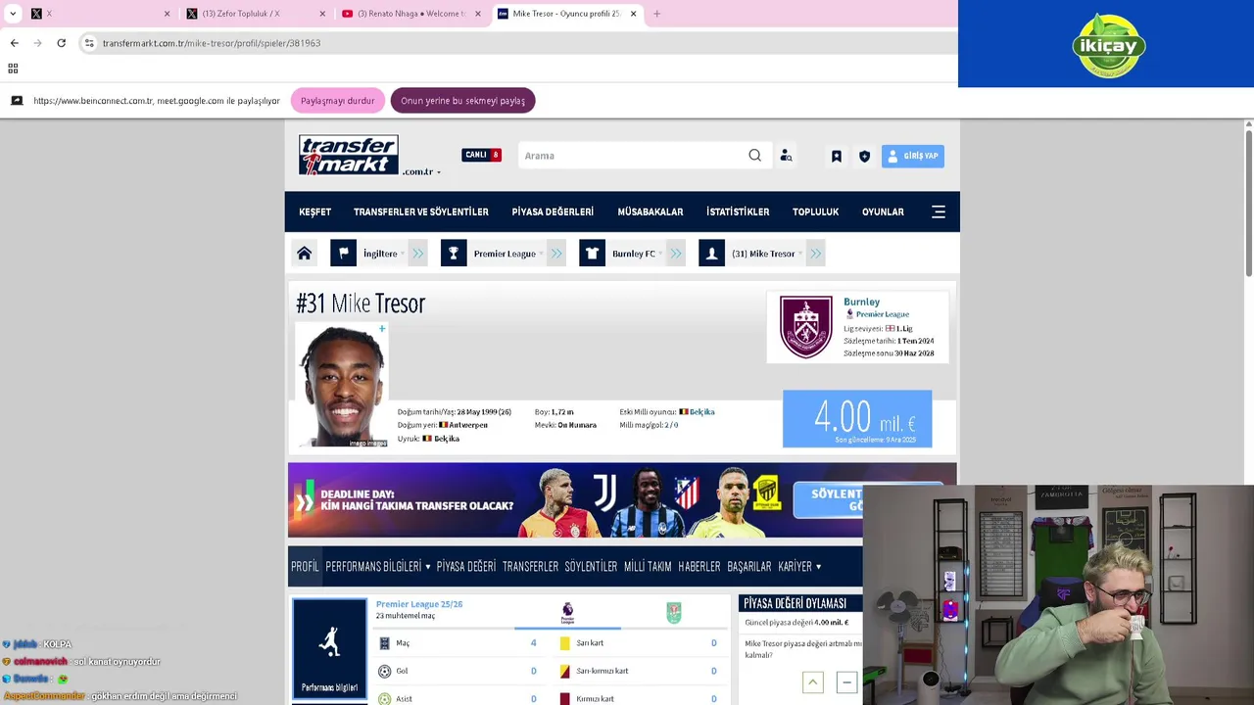The height and width of the screenshot is (705, 1254).
Task: Open the top Piyasa Değerleri menu
Action: [553, 211]
